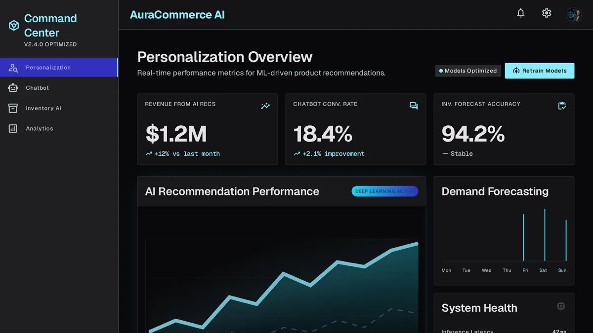This screenshot has width=593, height=333.
Task: Click the Stable status text
Action: coord(462,154)
